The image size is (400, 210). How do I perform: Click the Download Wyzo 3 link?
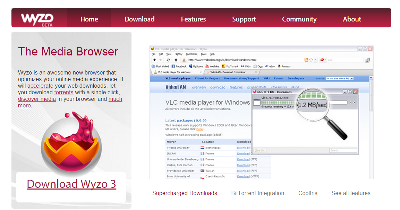pos(71,184)
